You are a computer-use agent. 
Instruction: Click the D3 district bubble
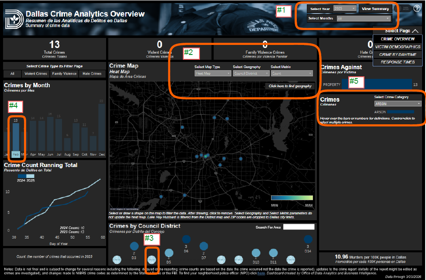134,246
